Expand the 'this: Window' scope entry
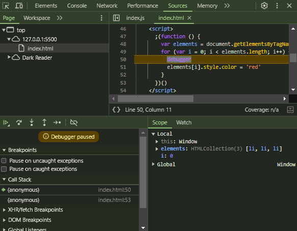Screen dimensions: 297x231 click(157, 141)
